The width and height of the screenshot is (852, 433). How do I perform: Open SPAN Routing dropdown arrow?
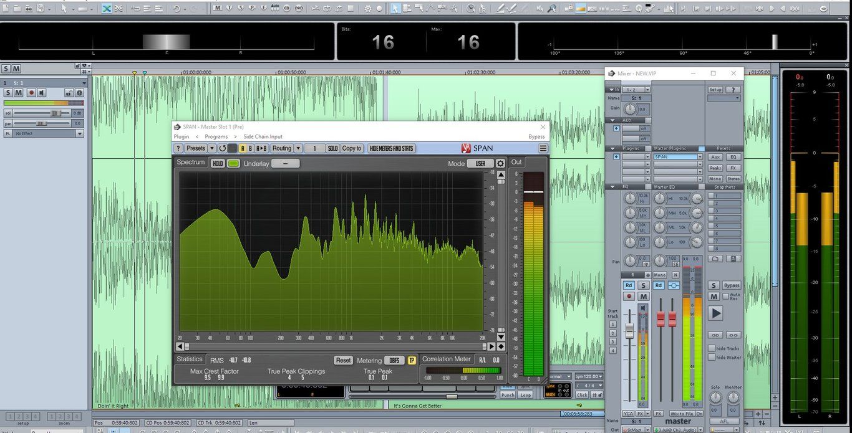click(298, 148)
